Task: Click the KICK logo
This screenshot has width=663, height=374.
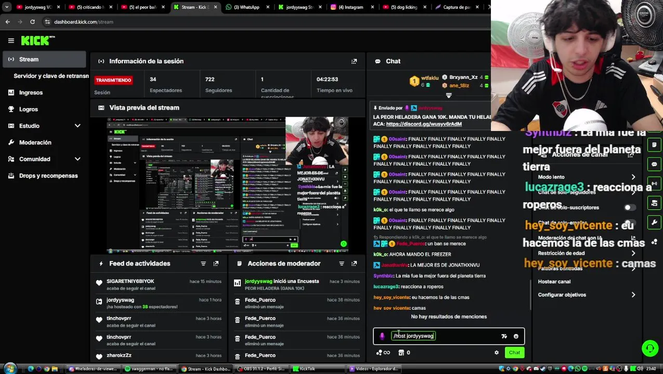Action: 37,41
